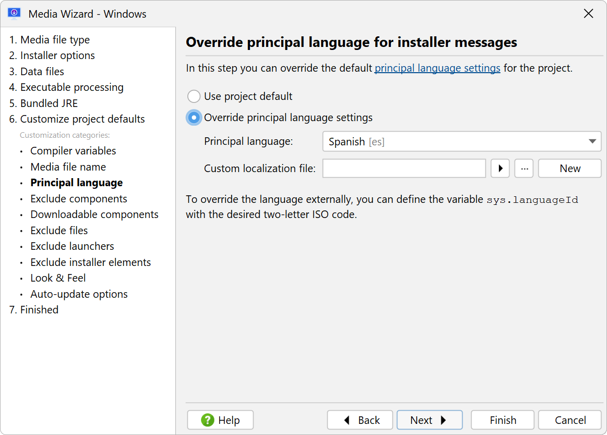607x435 pixels.
Task: Go to step 5 Bundled JRE
Action: click(x=43, y=103)
